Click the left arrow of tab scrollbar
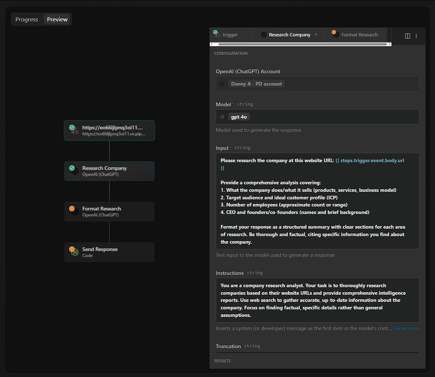The height and width of the screenshot is (377, 435). tap(212, 44)
